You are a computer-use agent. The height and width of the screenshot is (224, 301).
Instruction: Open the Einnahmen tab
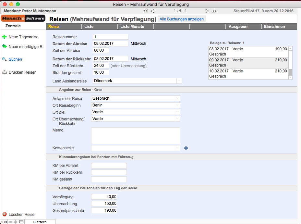point(274,27)
